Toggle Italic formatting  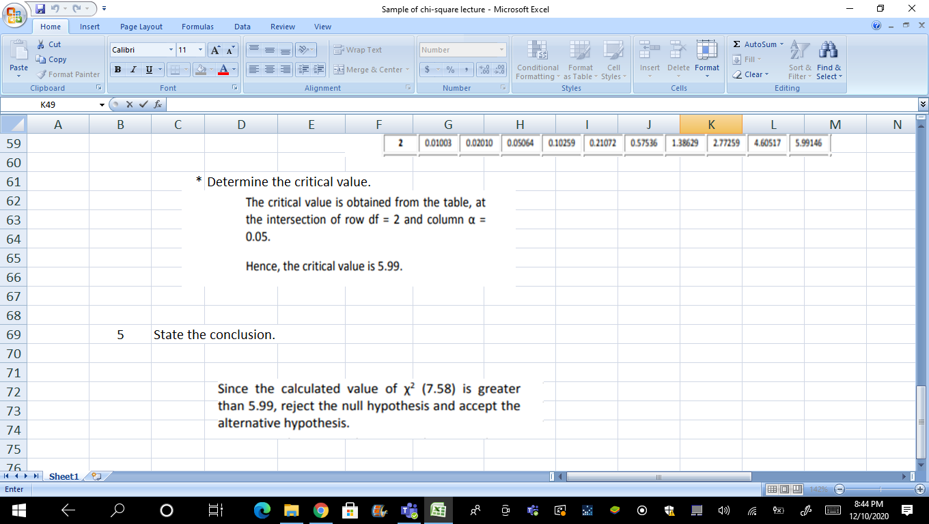coord(133,70)
